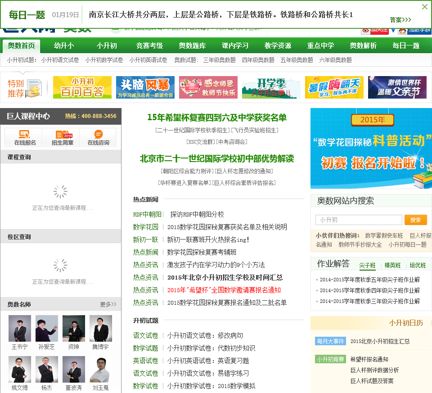Show the daily question 答案>>> link
This screenshot has height=393, width=432.
pos(400,20)
